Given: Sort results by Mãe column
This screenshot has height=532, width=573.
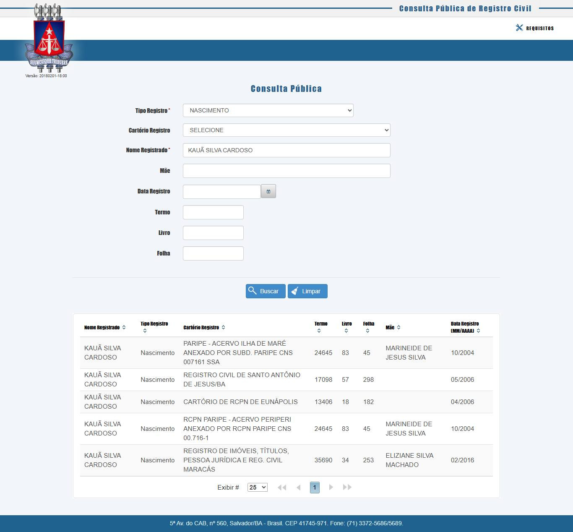Looking at the screenshot, I should tap(398, 327).
